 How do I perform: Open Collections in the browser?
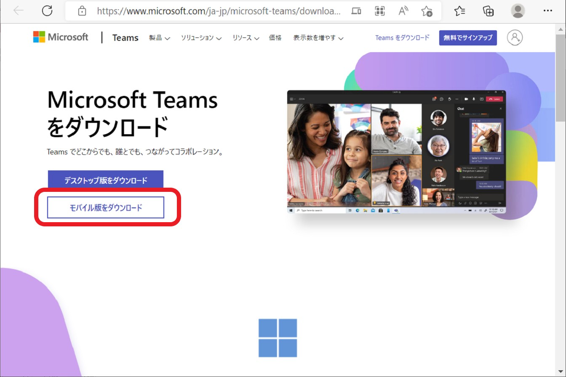coord(488,11)
